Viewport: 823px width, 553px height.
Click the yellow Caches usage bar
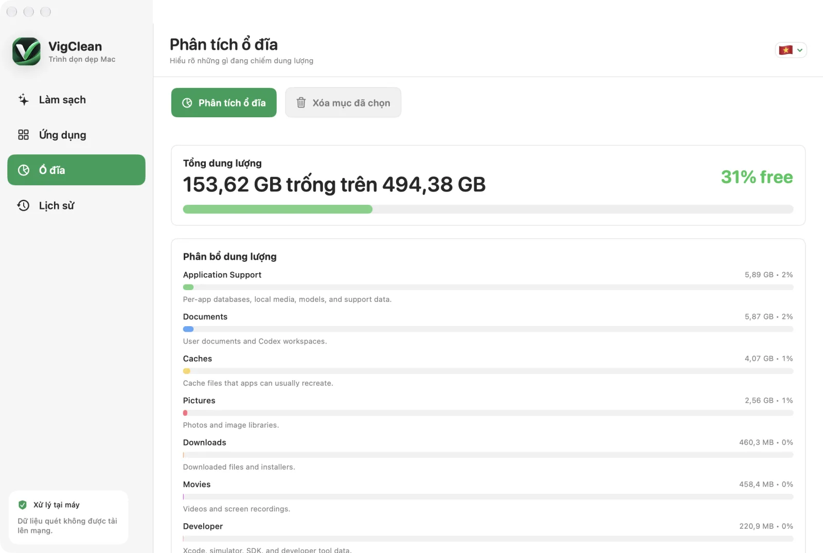(x=488, y=371)
